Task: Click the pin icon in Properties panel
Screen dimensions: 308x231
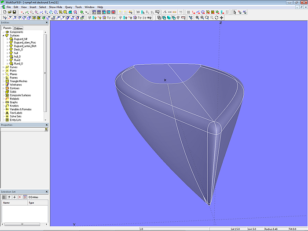Action: tap(46, 130)
